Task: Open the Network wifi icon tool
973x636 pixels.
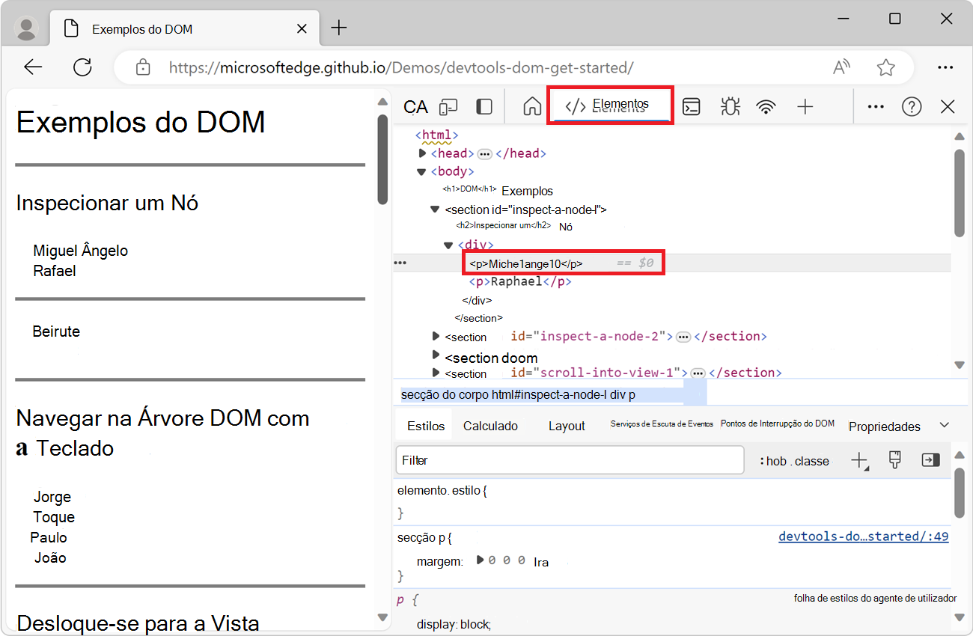Action: pyautogui.click(x=766, y=107)
